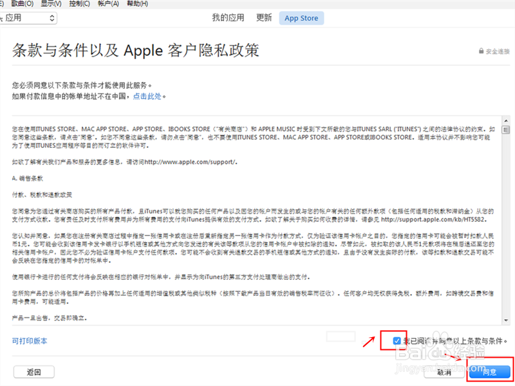This screenshot has height=386, width=515.
Task: Open the 歌曲(O) menu
Action: [23, 4]
